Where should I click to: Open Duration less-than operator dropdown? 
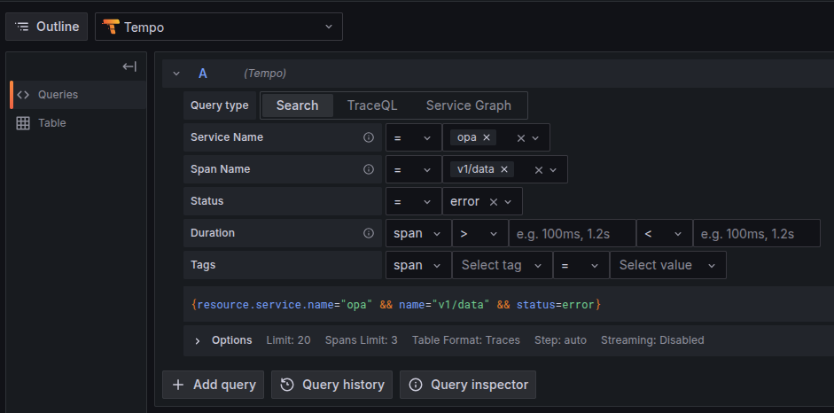[665, 233]
